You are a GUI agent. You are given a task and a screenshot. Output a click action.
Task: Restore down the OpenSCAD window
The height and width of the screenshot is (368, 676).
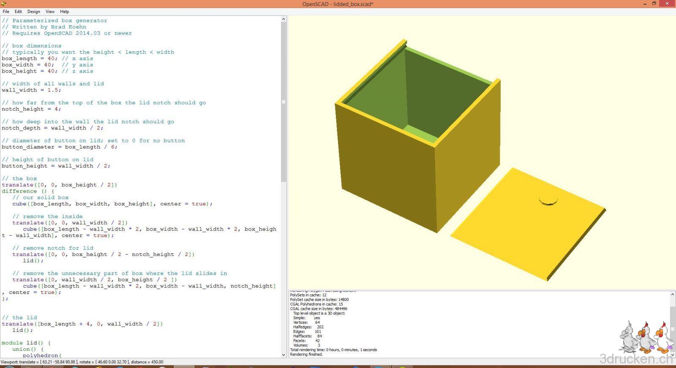coord(654,3)
